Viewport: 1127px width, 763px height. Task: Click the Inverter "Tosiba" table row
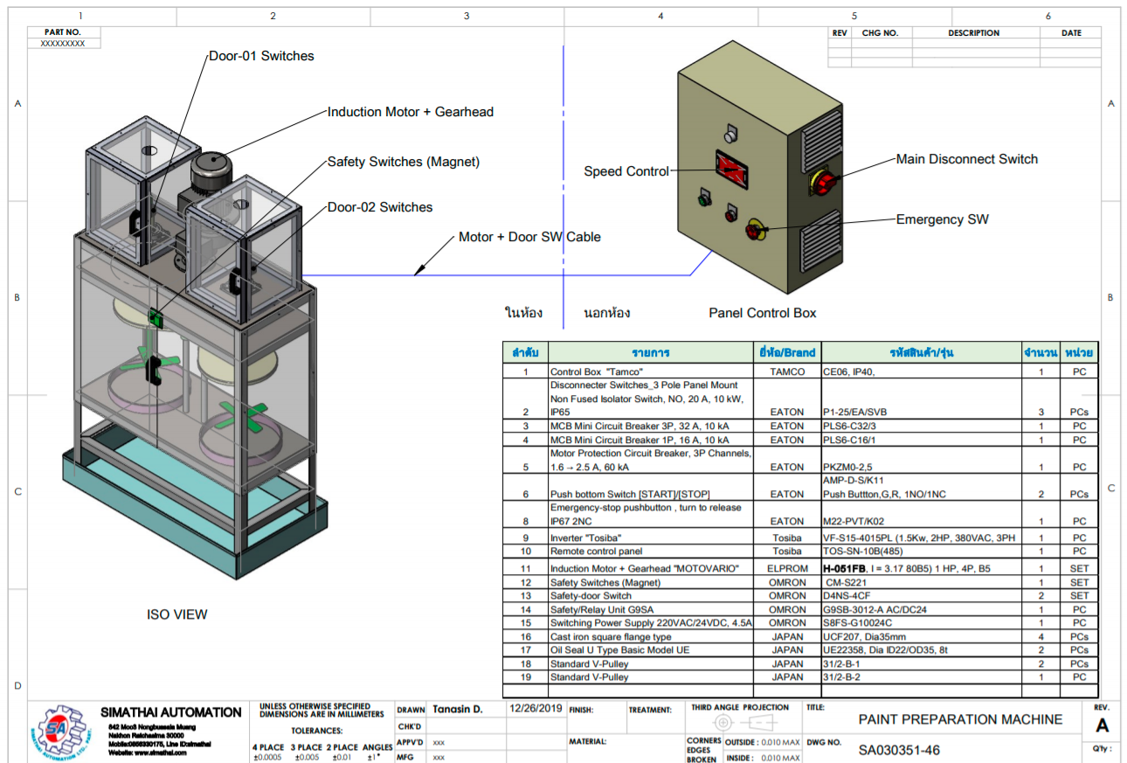pos(651,538)
